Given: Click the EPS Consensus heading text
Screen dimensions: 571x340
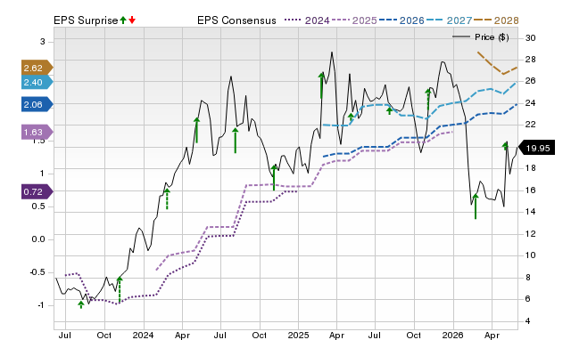Looking at the screenshot, I should (236, 20).
